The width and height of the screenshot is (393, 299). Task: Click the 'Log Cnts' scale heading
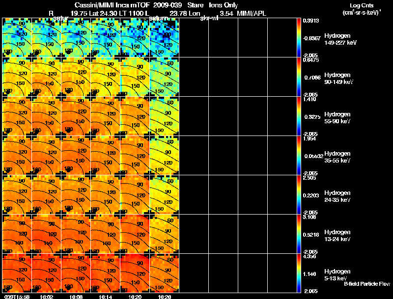tap(362, 5)
